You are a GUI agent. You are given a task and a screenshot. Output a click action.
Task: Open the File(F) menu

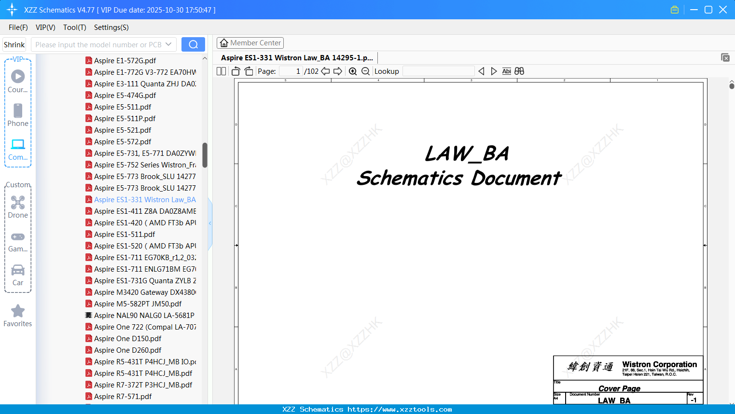18,28
